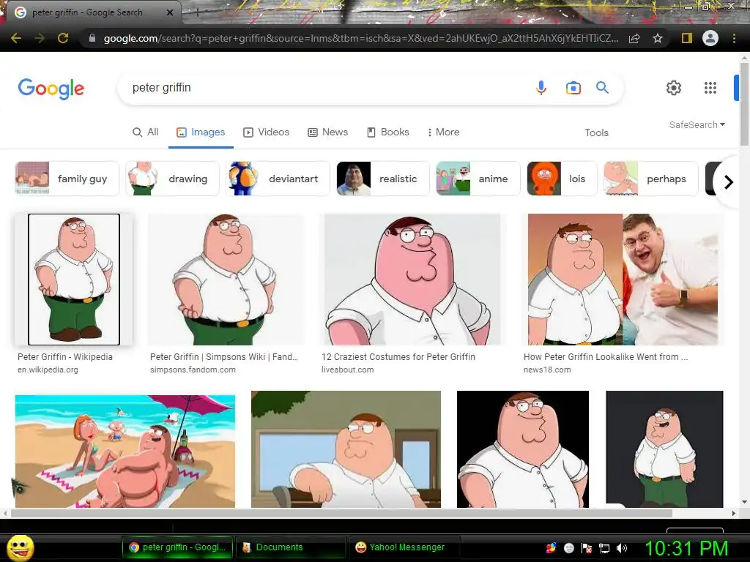
Task: Click Peter on black background image
Action: 523,449
